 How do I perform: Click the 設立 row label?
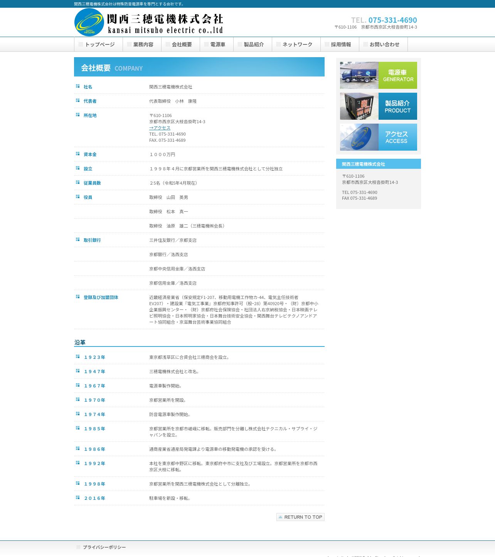click(x=88, y=169)
